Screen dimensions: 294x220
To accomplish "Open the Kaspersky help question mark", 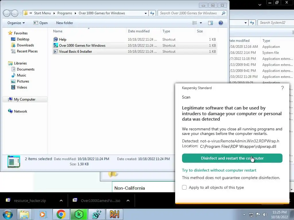I will tap(283, 88).
